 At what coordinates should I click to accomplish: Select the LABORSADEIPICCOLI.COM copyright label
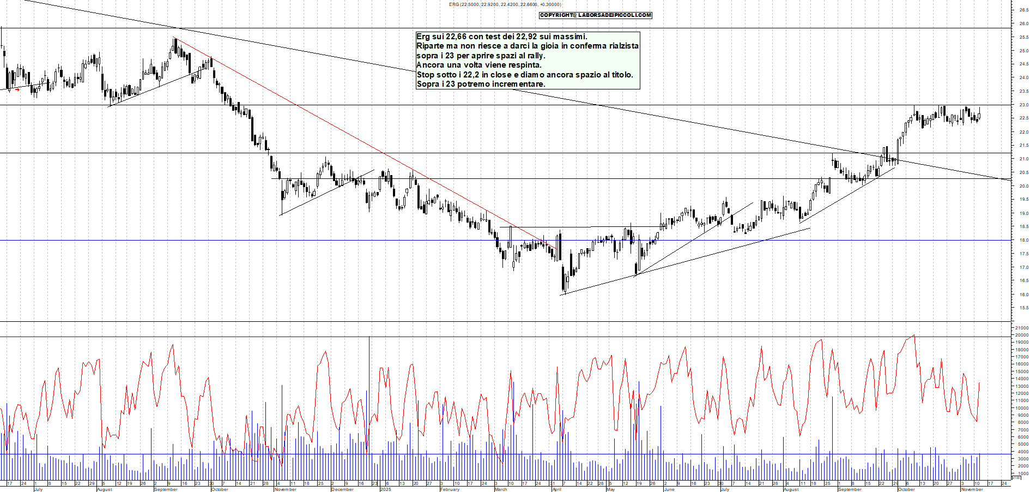coord(595,15)
